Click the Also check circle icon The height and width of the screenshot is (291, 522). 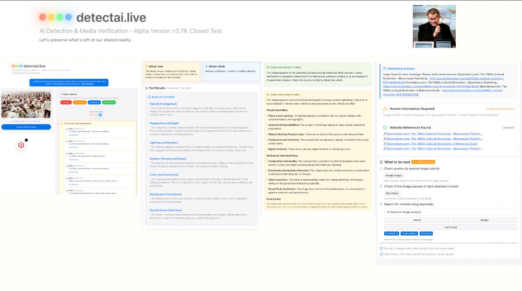[382, 254]
